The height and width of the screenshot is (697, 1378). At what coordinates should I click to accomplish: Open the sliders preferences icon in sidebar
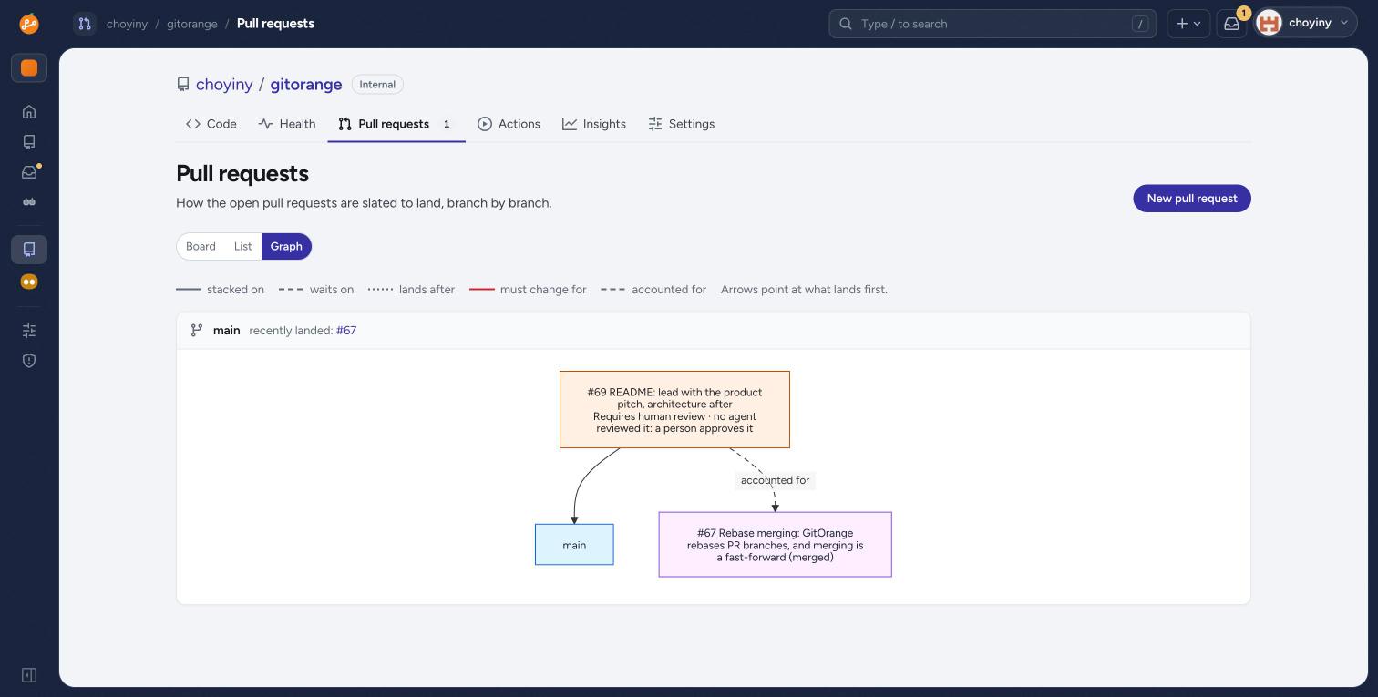tap(29, 331)
